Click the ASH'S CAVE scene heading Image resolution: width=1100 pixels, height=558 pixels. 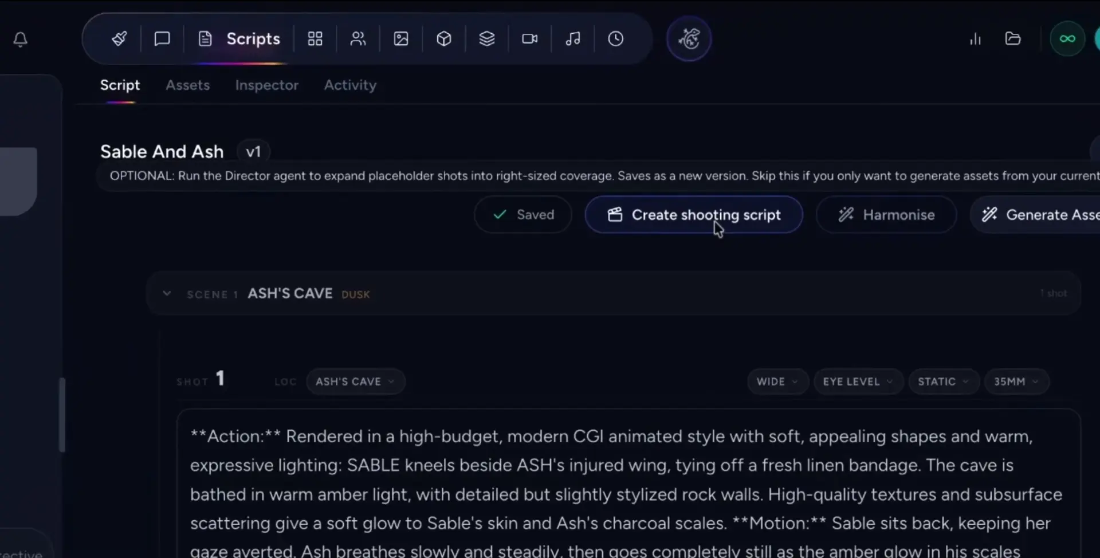[x=290, y=293]
